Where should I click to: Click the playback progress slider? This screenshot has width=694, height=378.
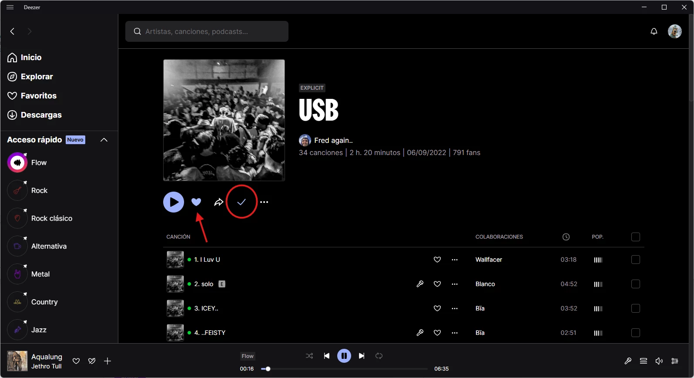coord(344,369)
